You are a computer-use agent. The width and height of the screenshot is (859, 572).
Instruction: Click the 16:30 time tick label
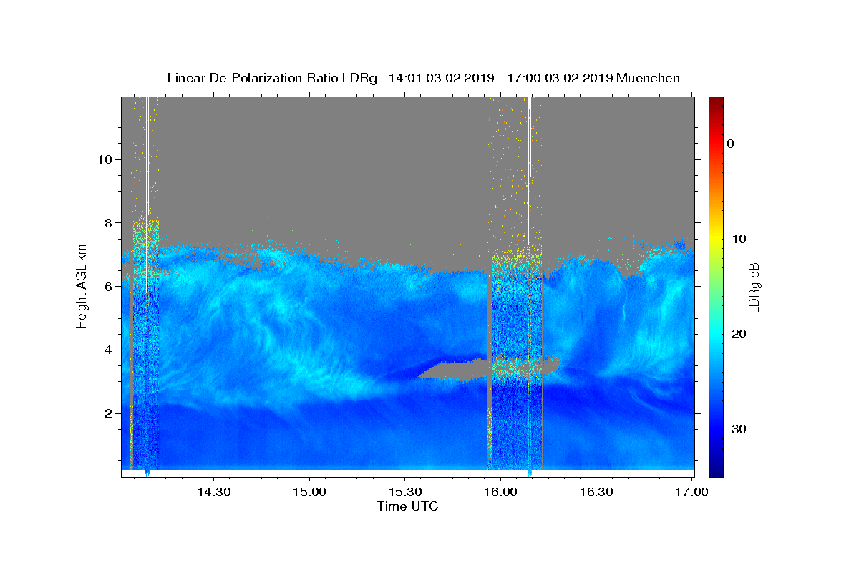(596, 493)
